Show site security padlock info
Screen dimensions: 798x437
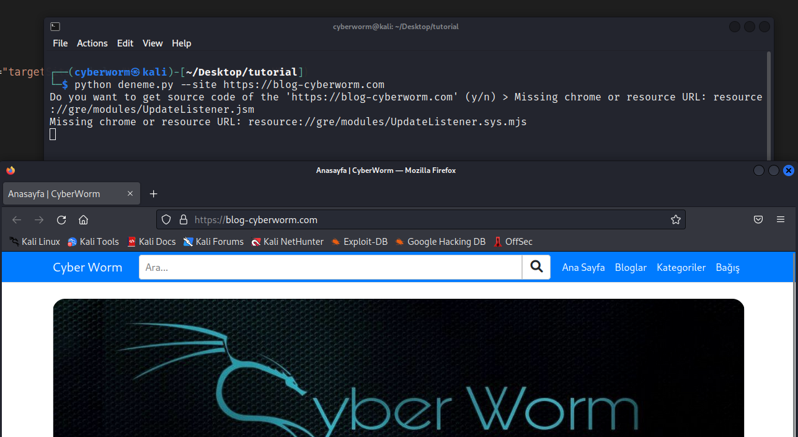183,220
